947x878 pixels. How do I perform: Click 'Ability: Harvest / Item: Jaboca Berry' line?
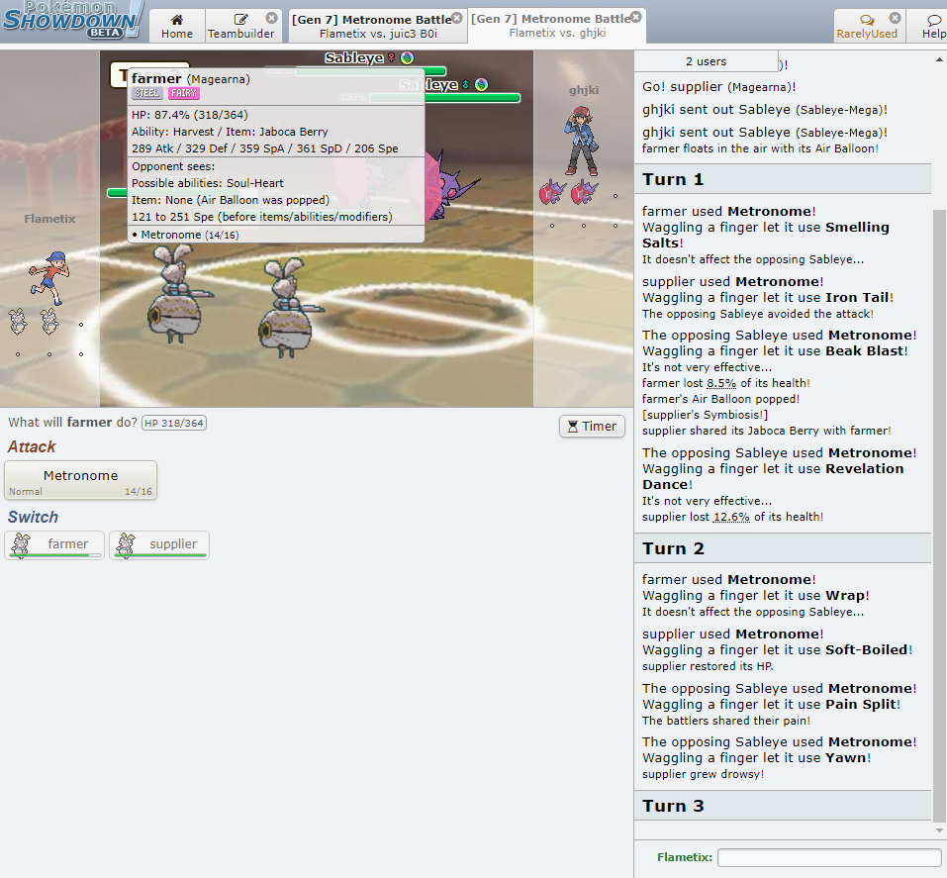click(x=231, y=132)
